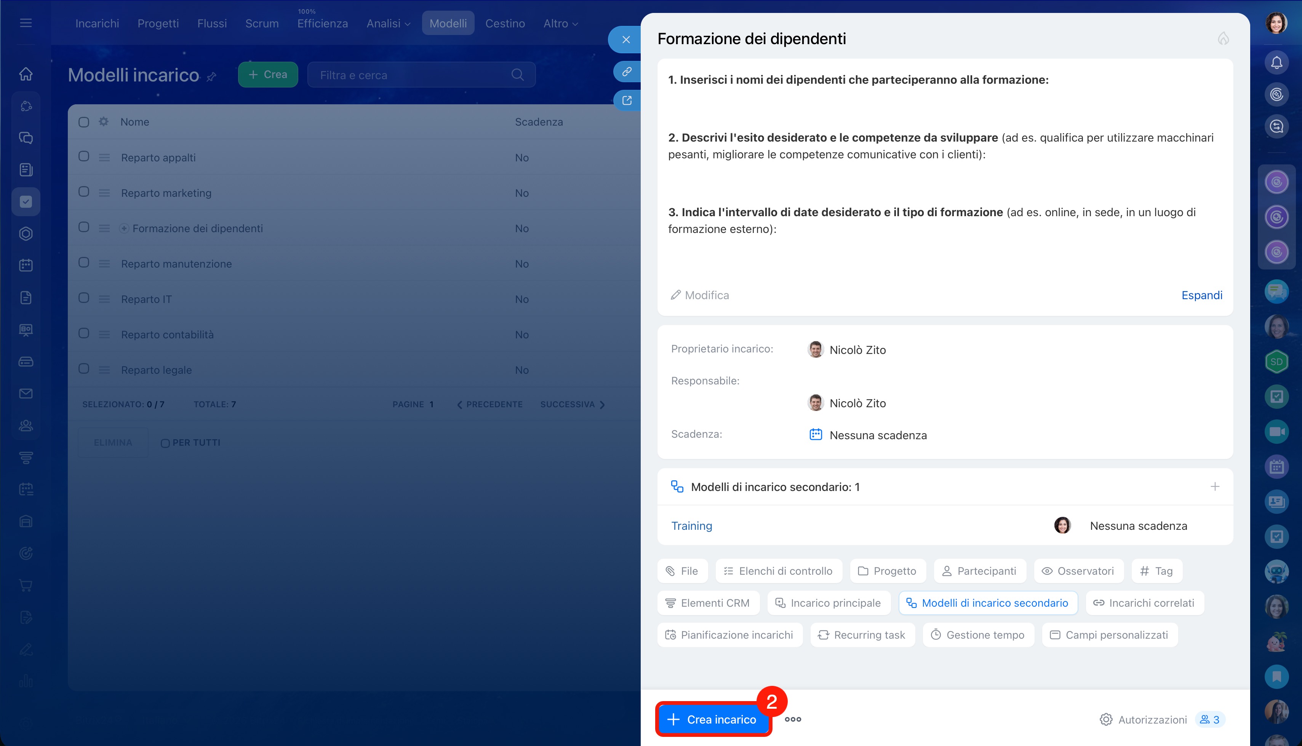The height and width of the screenshot is (746, 1302).
Task: Open the Training subtask link
Action: click(x=691, y=526)
